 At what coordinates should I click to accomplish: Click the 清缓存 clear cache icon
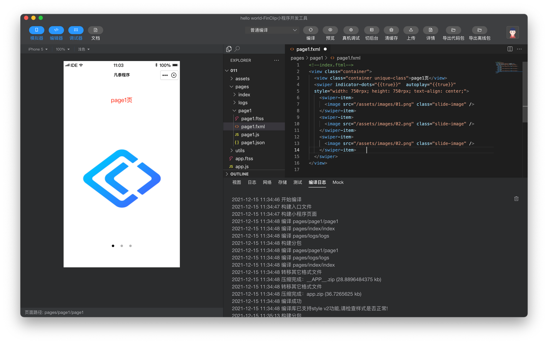pyautogui.click(x=391, y=30)
